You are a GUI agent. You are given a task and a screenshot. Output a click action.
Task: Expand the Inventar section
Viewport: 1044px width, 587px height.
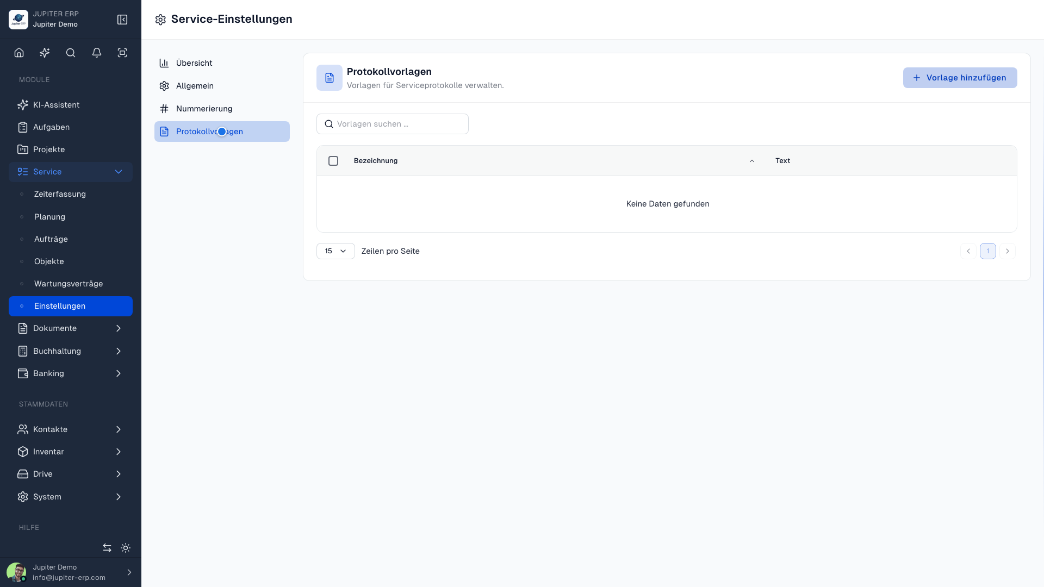coord(71,452)
